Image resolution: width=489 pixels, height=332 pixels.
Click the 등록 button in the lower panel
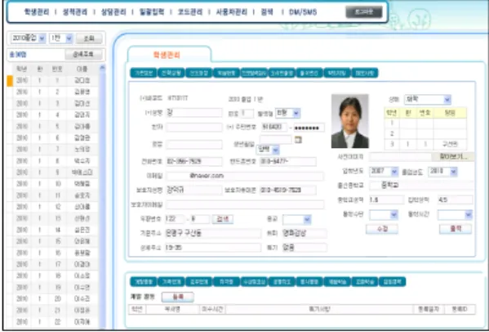click(178, 297)
